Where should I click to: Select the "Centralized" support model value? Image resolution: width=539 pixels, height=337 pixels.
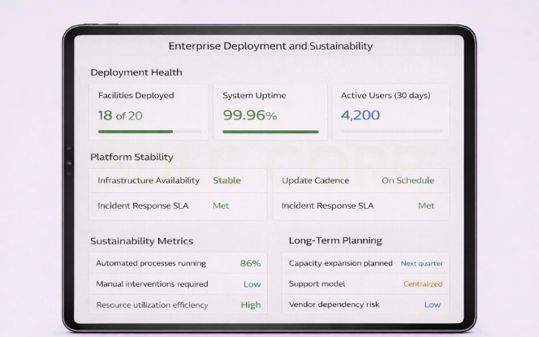pos(423,284)
